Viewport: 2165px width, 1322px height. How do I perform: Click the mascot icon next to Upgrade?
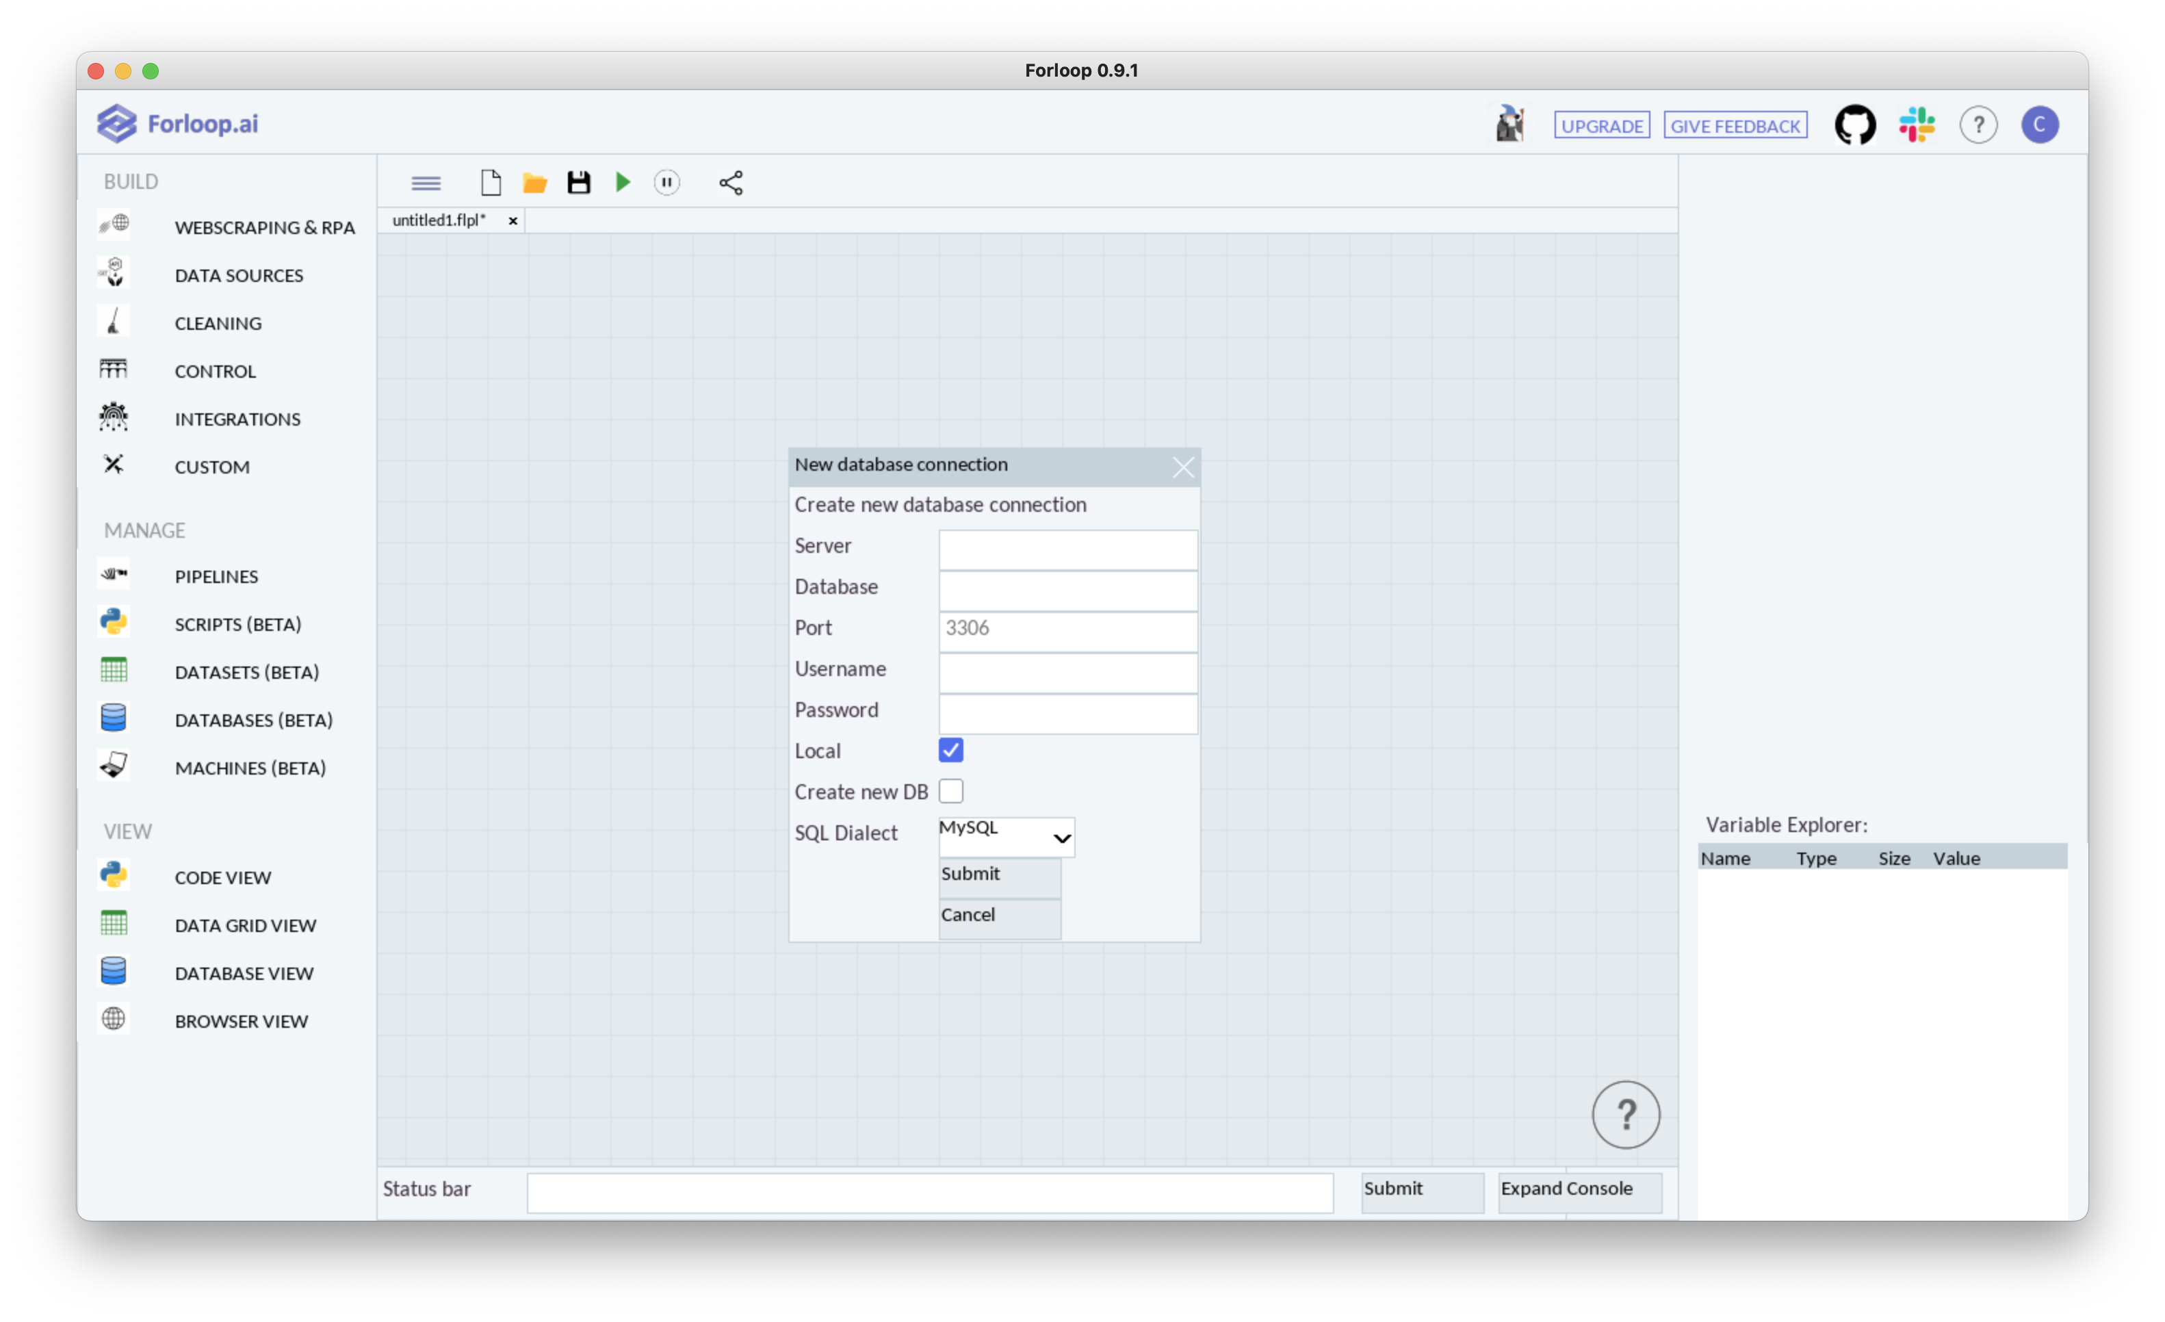coord(1509,124)
